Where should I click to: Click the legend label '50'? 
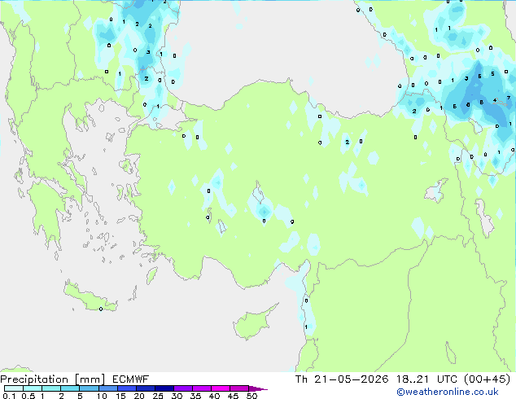pyautogui.click(x=251, y=396)
